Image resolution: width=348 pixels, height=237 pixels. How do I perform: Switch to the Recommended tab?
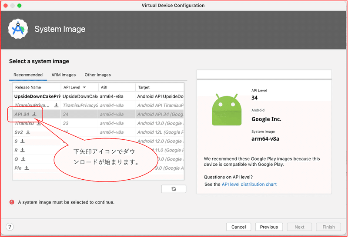28,75
